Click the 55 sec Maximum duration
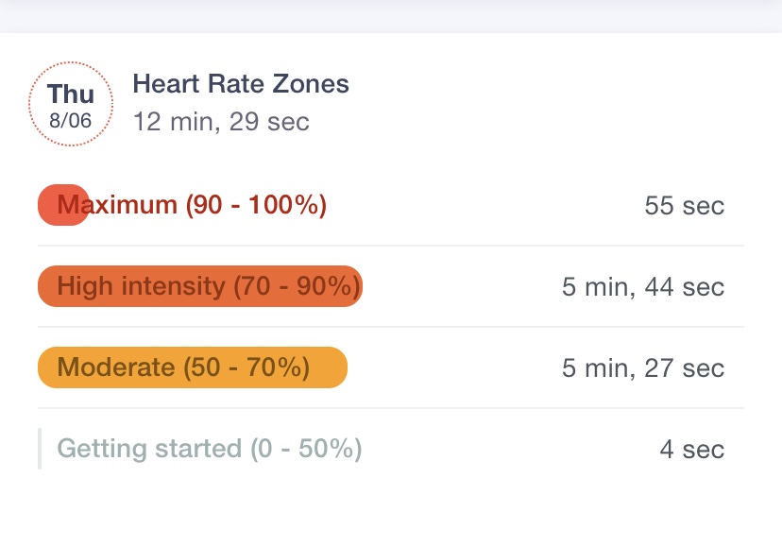This screenshot has width=782, height=546. 684,206
